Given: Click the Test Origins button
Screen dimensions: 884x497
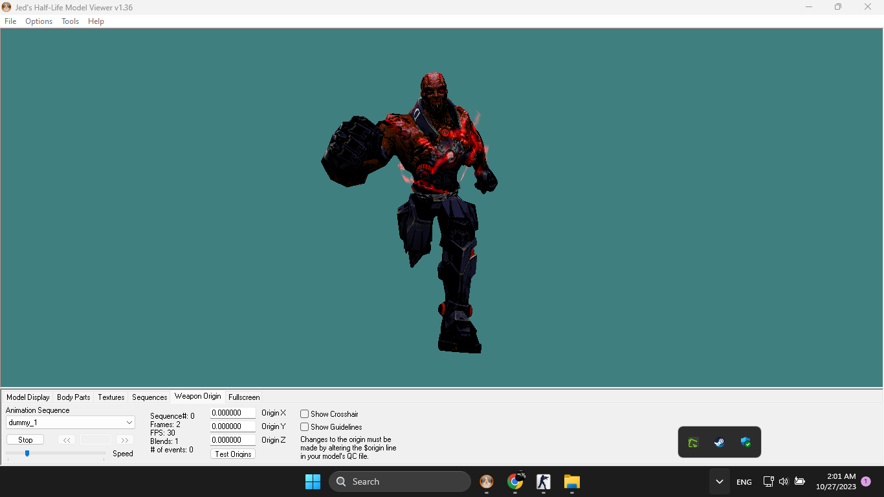Looking at the screenshot, I should pyautogui.click(x=233, y=454).
